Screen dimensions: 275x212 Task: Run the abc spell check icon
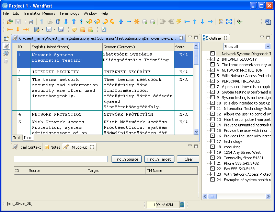pyautogui.click(x=239, y=22)
